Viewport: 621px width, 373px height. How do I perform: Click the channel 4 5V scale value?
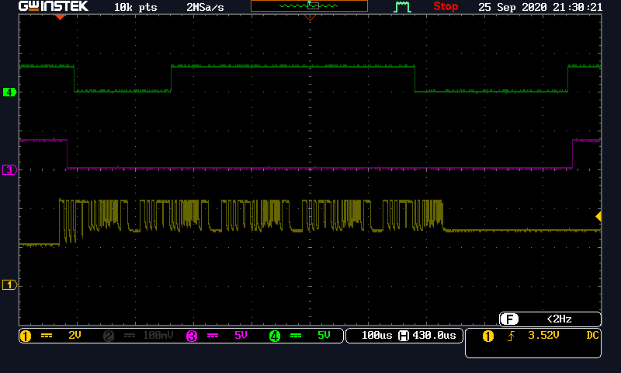click(324, 336)
